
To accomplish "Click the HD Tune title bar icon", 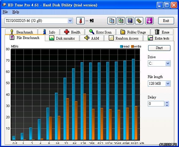I will [4, 5].
